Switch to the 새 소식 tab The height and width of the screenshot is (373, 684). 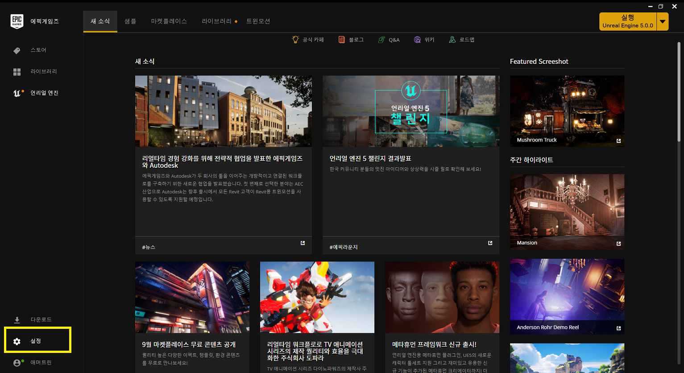[x=100, y=21]
